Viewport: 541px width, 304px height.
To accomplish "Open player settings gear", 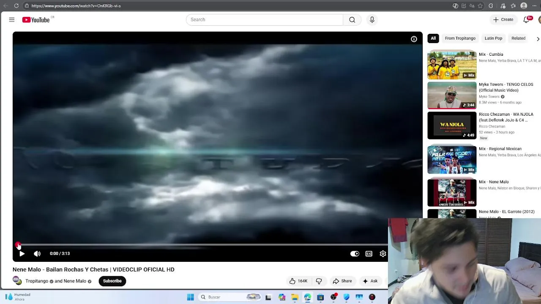I will point(383,253).
